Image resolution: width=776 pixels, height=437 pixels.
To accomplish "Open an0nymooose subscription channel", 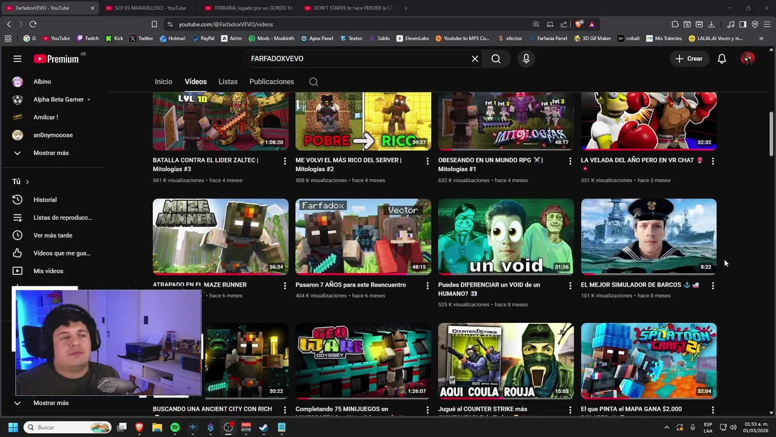I will pyautogui.click(x=52, y=135).
